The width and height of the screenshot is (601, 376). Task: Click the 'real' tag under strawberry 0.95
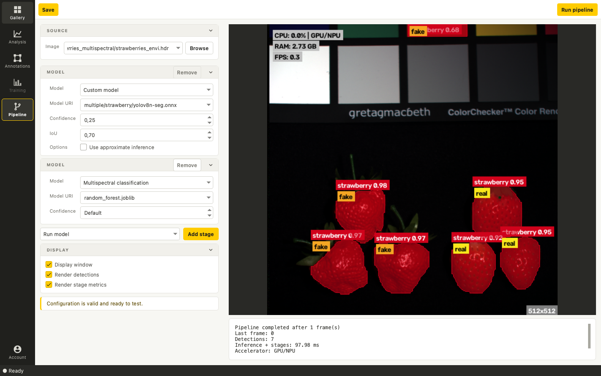(482, 193)
